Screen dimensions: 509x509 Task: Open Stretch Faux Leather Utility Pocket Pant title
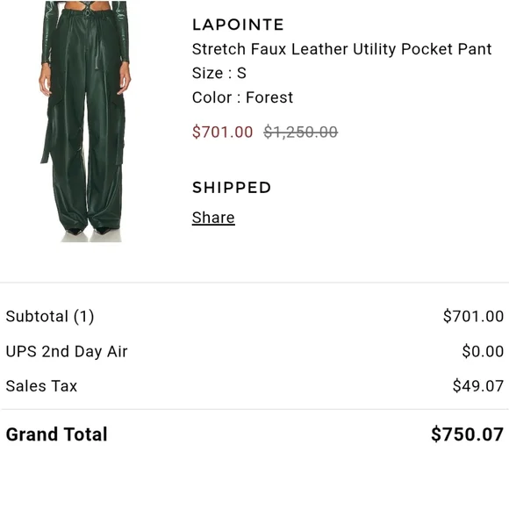click(341, 49)
